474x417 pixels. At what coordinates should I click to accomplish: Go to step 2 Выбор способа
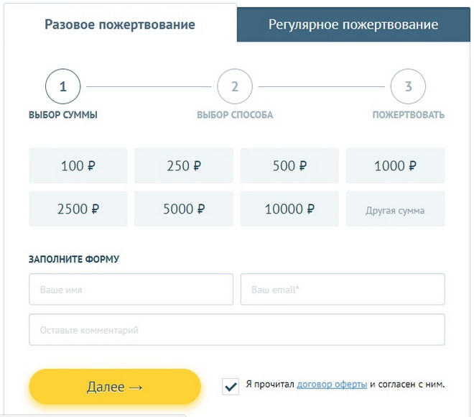(235, 87)
